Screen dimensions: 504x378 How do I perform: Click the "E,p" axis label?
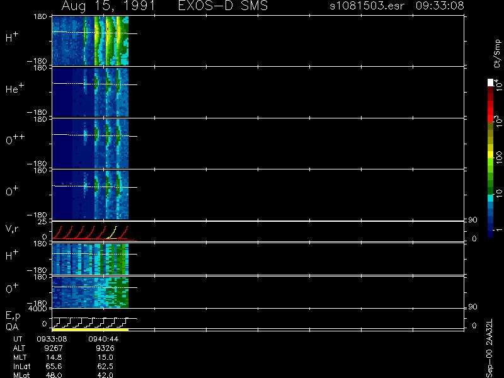point(13,316)
